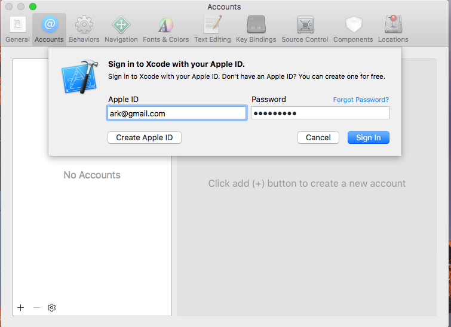Open the Behaviors gear pane
Image resolution: width=451 pixels, height=327 pixels.
84,30
